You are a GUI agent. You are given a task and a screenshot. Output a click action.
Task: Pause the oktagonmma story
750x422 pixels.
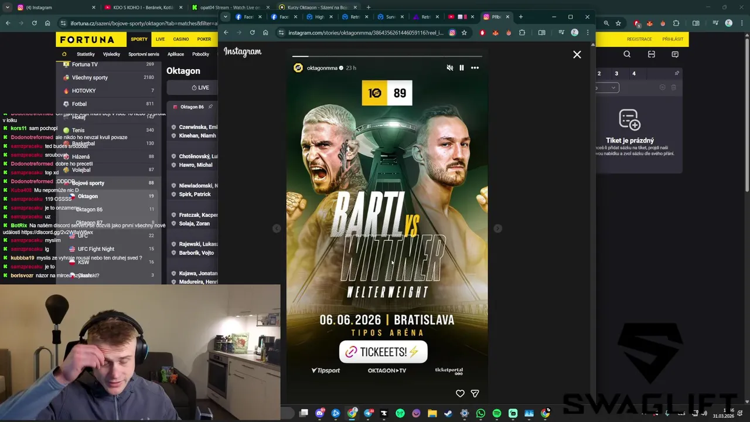(462, 68)
